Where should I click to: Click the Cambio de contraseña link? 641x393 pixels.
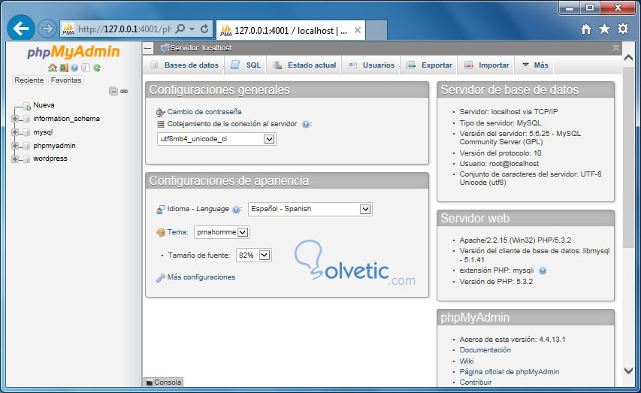pyautogui.click(x=204, y=112)
